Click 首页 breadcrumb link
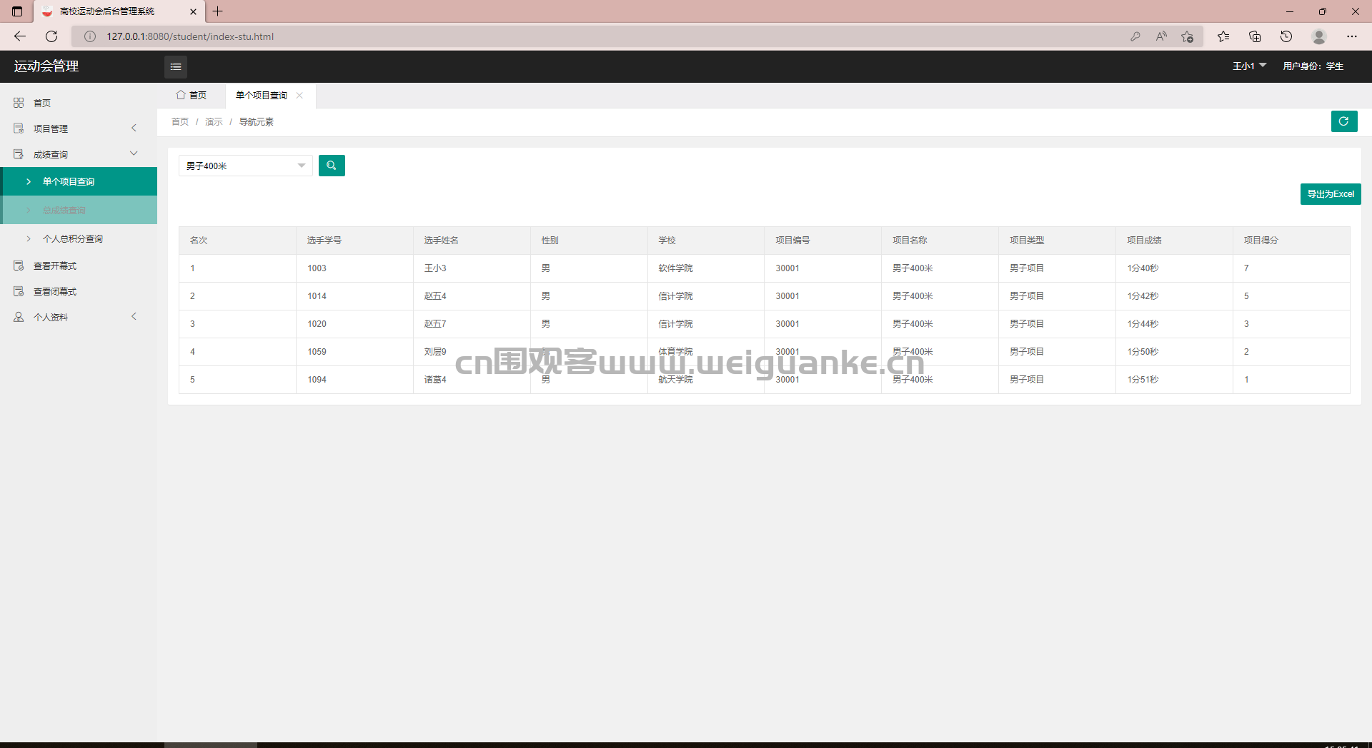The width and height of the screenshot is (1372, 748). coord(180,122)
